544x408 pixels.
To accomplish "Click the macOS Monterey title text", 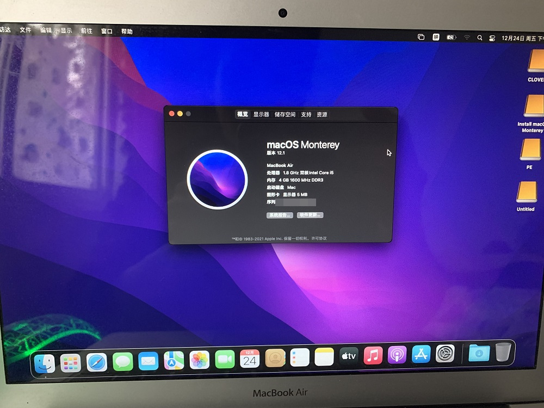I will click(x=303, y=145).
